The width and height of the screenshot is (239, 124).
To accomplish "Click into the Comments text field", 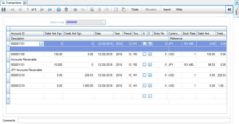I will click(123, 120).
